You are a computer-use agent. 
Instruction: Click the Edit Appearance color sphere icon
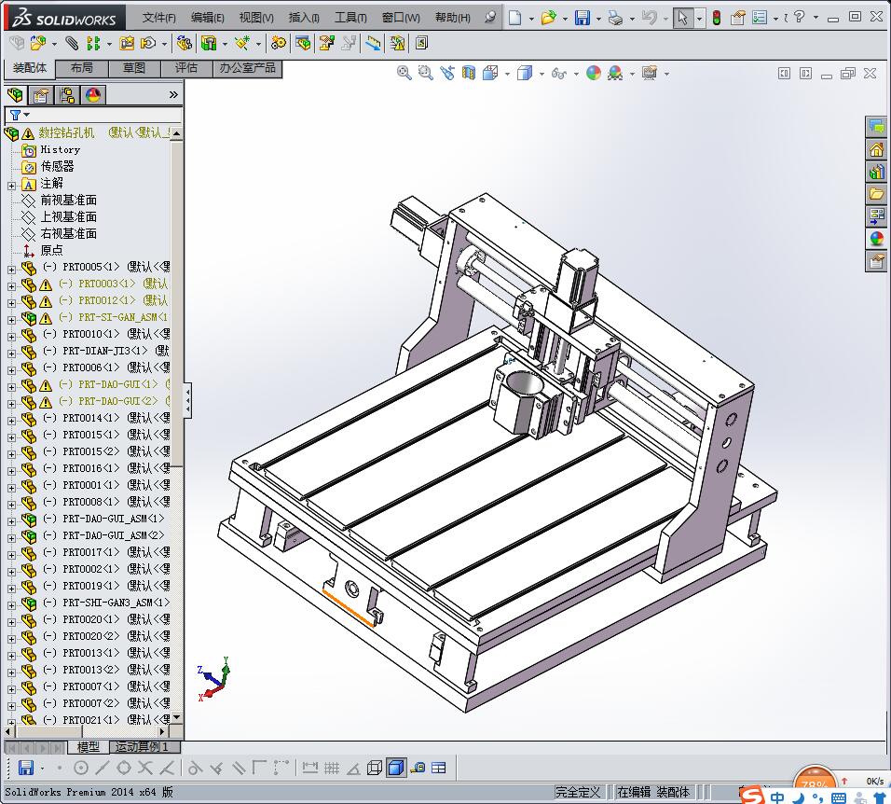[594, 73]
